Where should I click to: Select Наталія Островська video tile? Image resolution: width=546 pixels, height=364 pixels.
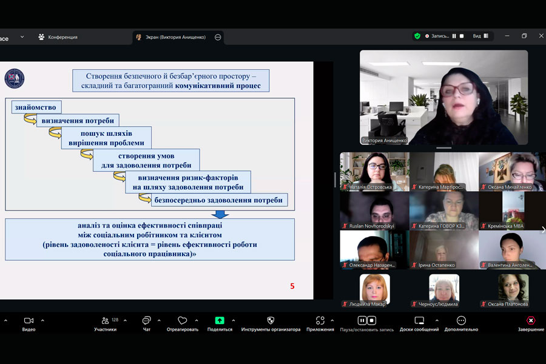[374, 172]
